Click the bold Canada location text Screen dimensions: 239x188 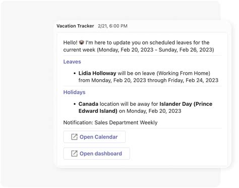88,104
